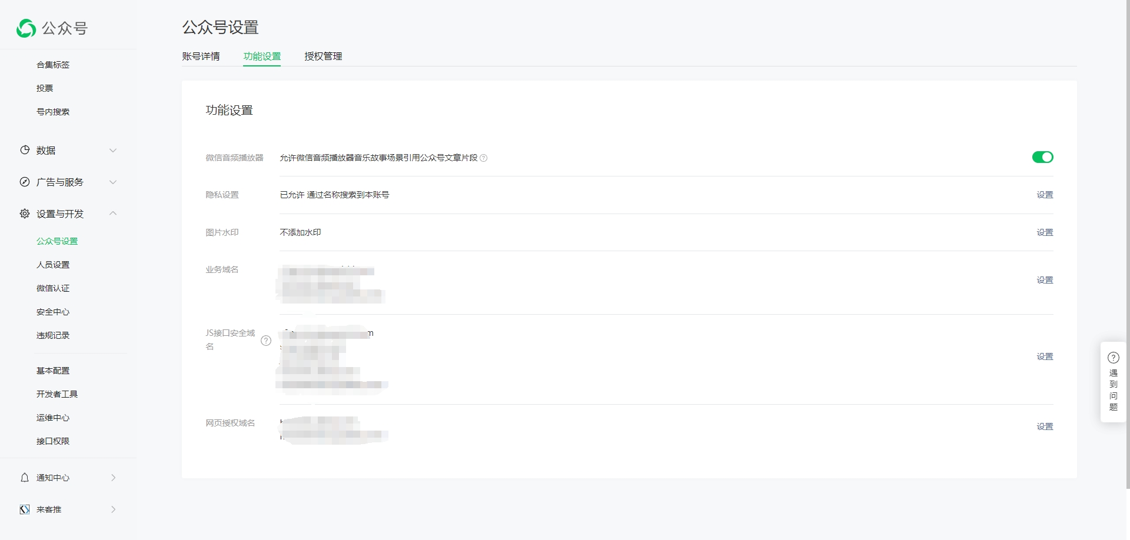Click the 数据 pie chart icon

tap(25, 150)
